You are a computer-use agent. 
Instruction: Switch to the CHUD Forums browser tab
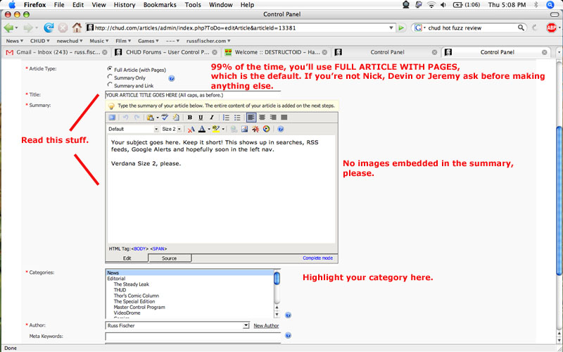166,52
